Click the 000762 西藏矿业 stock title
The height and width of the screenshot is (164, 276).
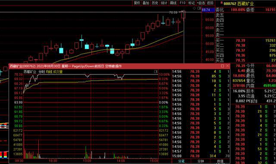[x=238, y=3]
